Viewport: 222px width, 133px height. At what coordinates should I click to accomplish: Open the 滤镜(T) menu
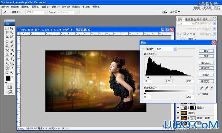click(56, 7)
